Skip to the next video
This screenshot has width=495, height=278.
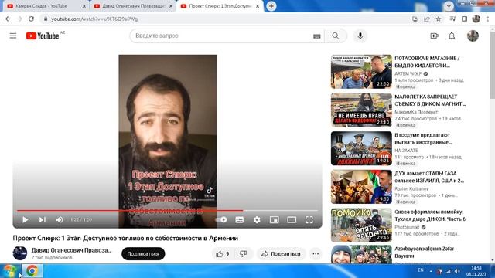tap(43, 219)
